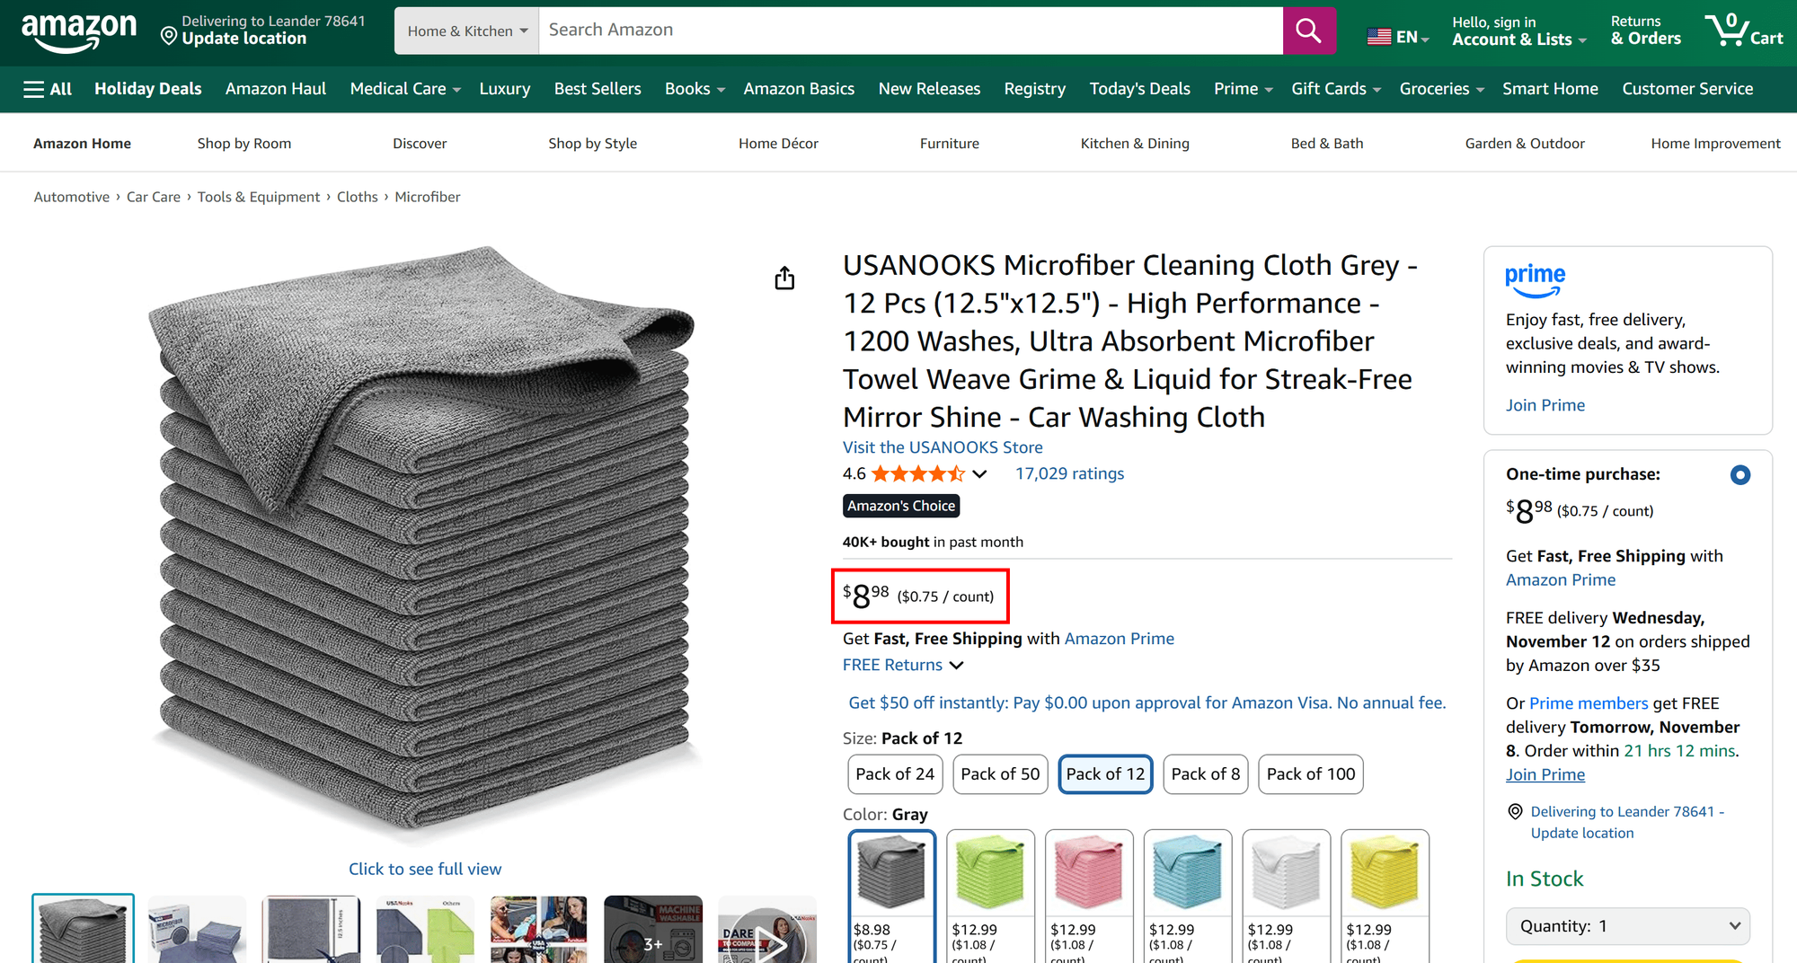This screenshot has width=1797, height=963.
Task: Click the Prime logo in right panel
Action: 1534,279
